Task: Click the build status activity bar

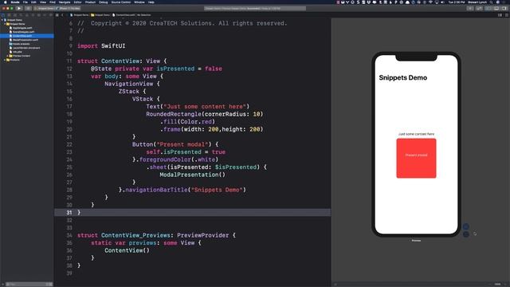Action: pos(255,8)
